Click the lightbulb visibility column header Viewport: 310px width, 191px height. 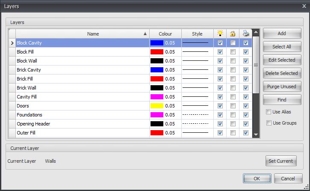220,33
